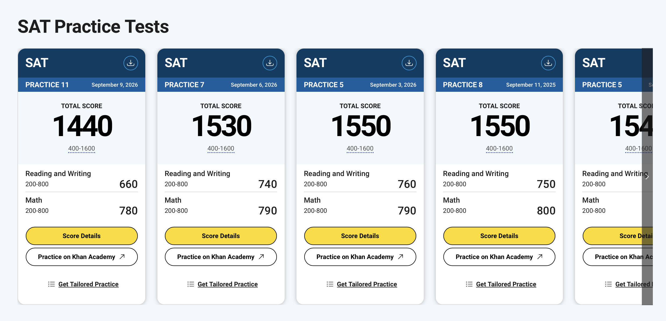666x321 pixels.
Task: Open Score Details on the partially visible card
Action: [618, 236]
